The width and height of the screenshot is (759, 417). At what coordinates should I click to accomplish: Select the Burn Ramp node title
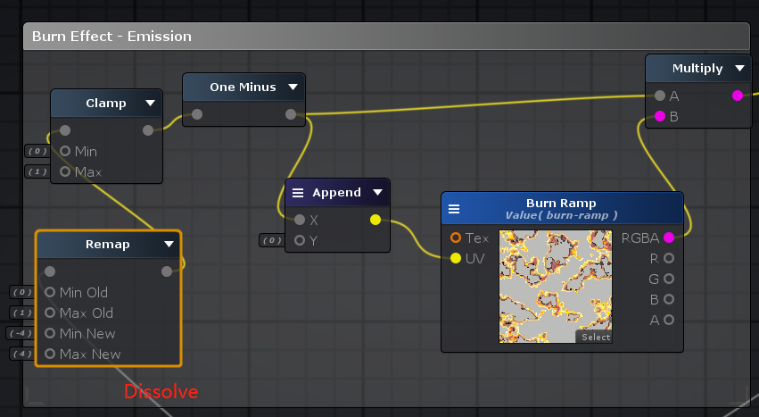click(561, 203)
